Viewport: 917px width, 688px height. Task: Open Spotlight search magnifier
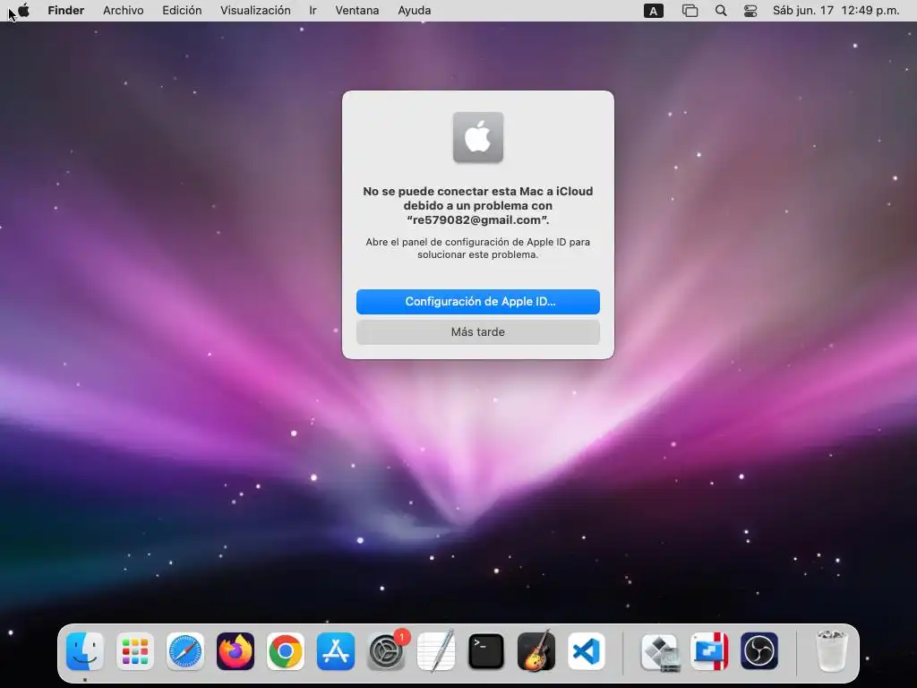click(x=721, y=11)
